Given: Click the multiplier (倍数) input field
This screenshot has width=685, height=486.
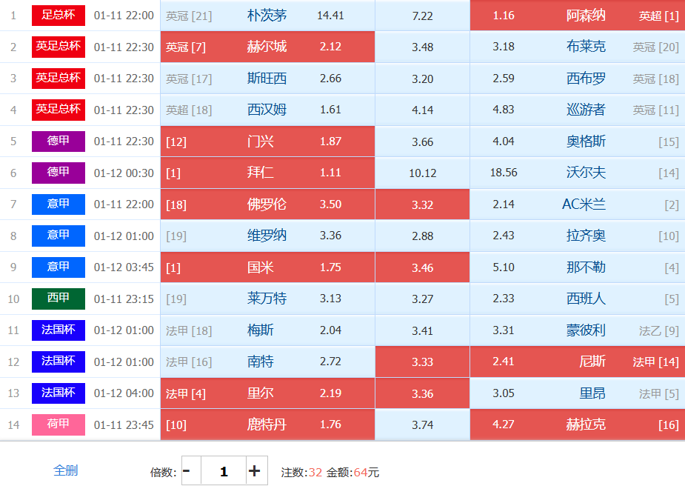Looking at the screenshot, I should point(224,471).
